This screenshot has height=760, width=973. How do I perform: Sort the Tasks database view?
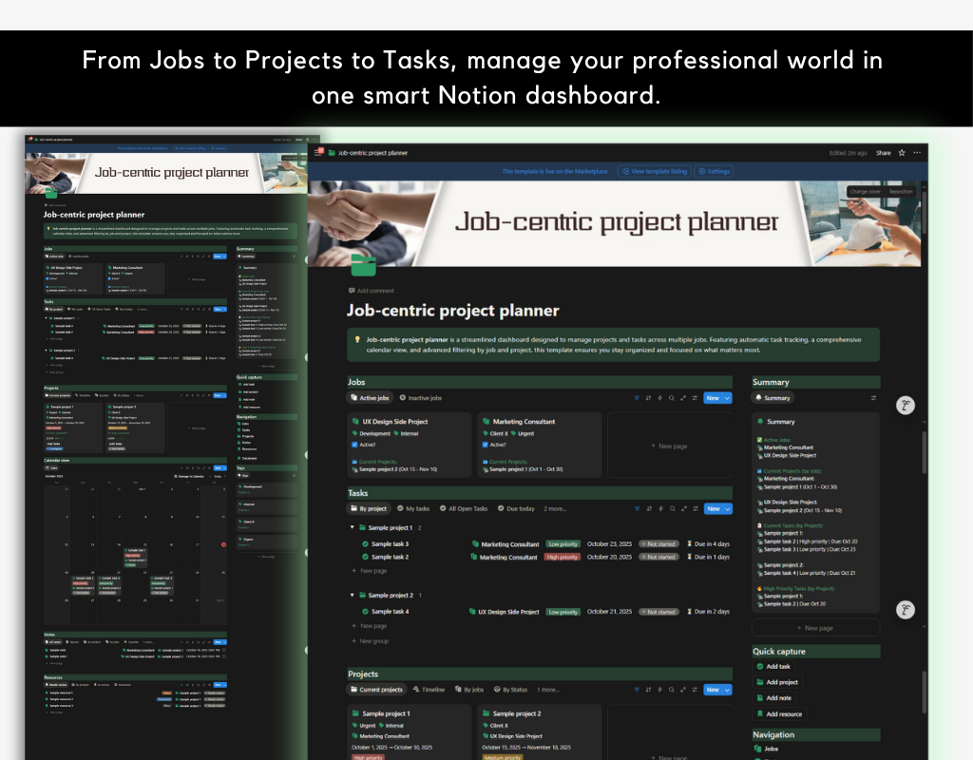[649, 509]
